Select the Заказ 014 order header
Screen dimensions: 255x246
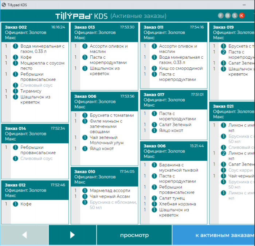(x=35, y=134)
